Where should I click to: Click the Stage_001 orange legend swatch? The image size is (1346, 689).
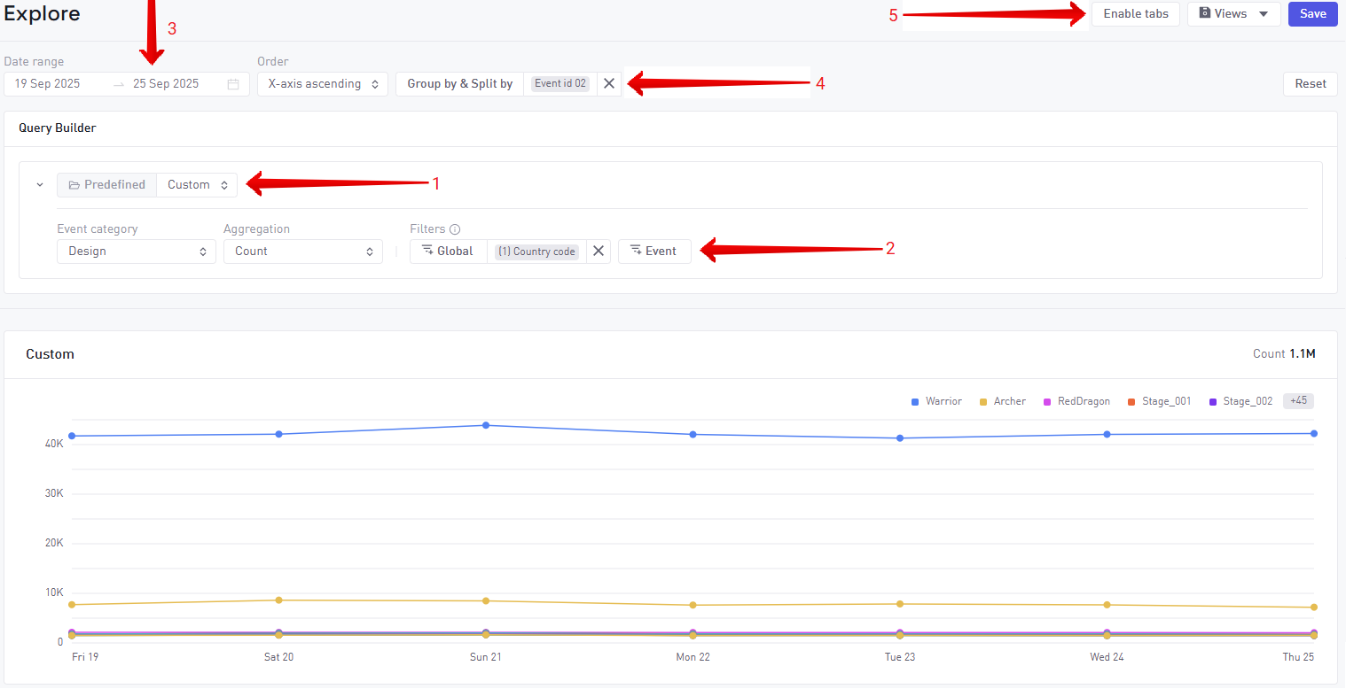pyautogui.click(x=1131, y=402)
